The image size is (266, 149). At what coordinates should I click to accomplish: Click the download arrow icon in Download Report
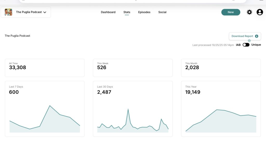point(257,36)
